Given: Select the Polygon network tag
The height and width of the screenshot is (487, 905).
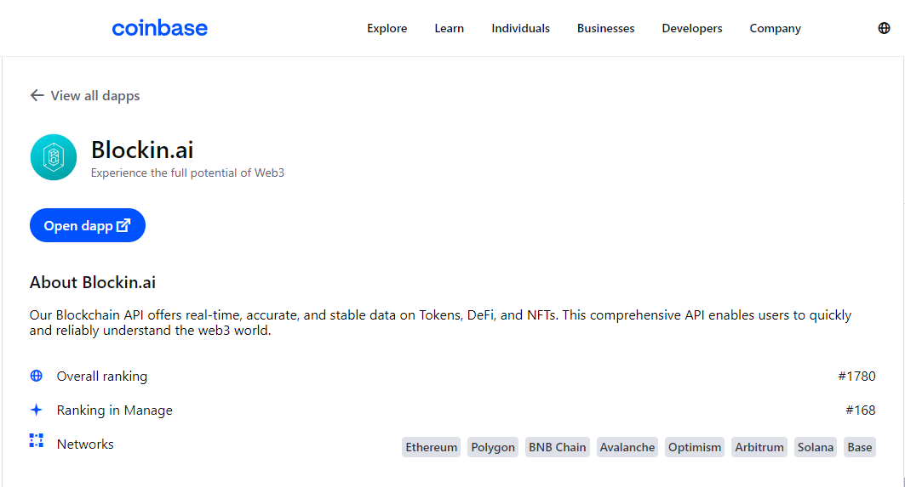Looking at the screenshot, I should coord(493,447).
